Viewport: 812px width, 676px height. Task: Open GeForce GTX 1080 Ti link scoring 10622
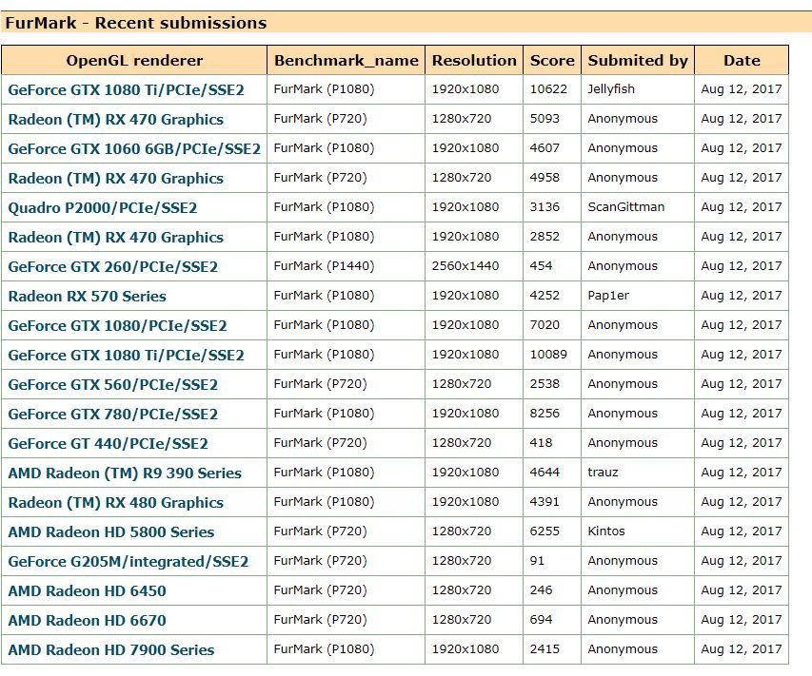click(x=126, y=90)
